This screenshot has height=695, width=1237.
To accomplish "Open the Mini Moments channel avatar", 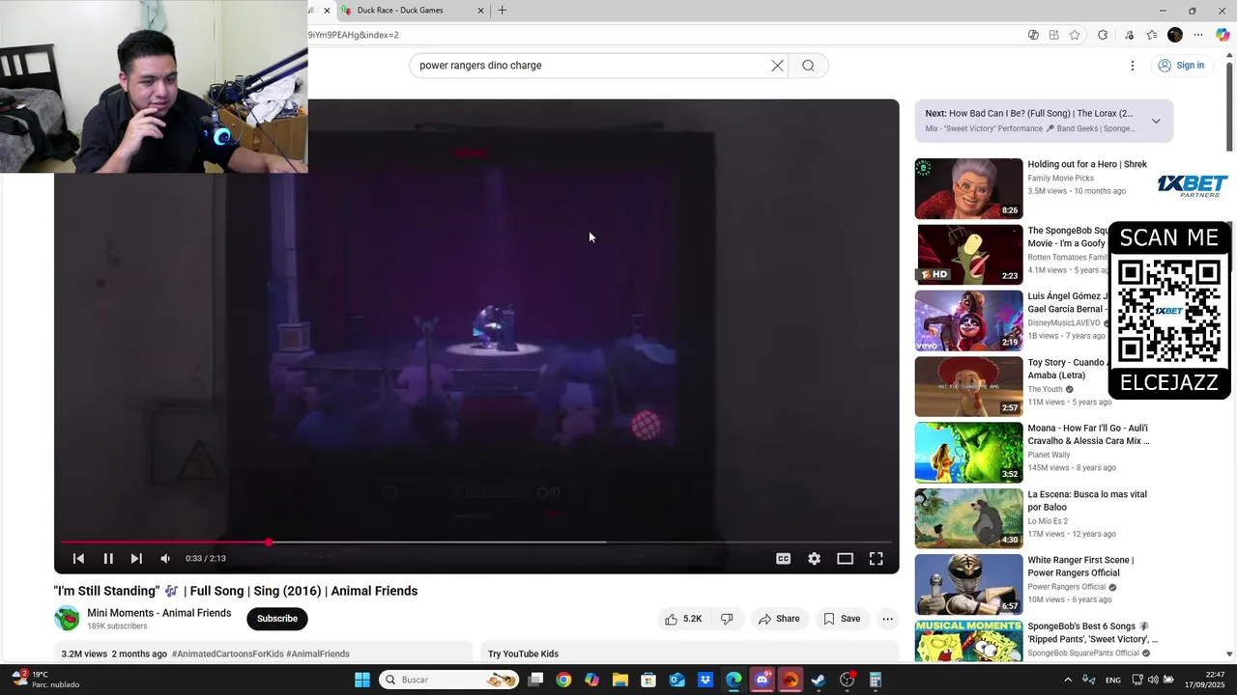I will click(67, 619).
